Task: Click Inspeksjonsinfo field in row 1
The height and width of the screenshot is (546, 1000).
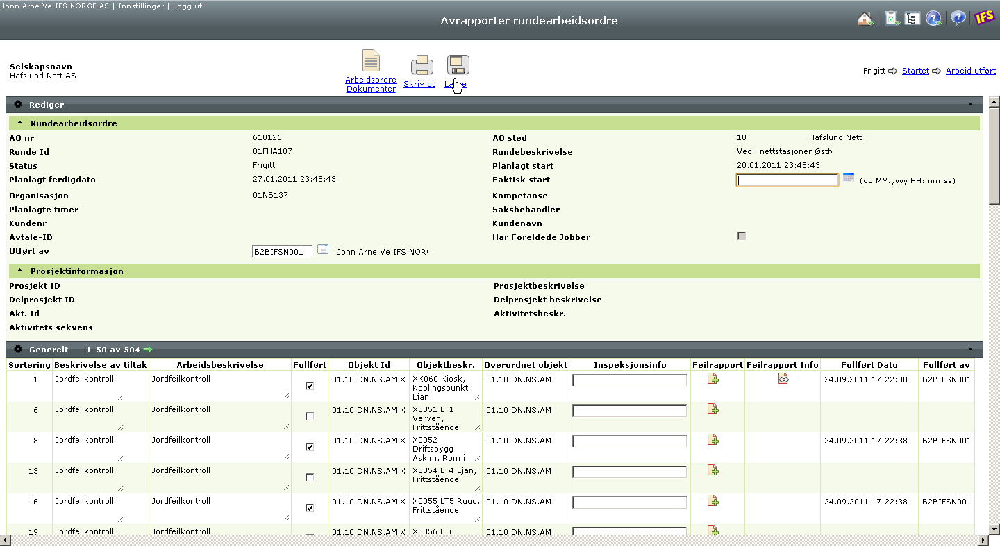Action: (x=629, y=380)
